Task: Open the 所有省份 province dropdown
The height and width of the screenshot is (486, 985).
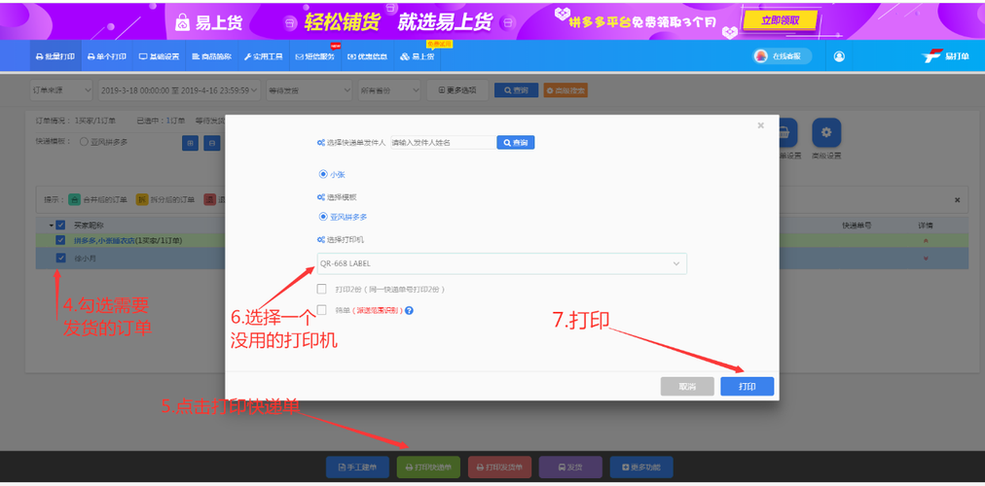Action: 389,90
